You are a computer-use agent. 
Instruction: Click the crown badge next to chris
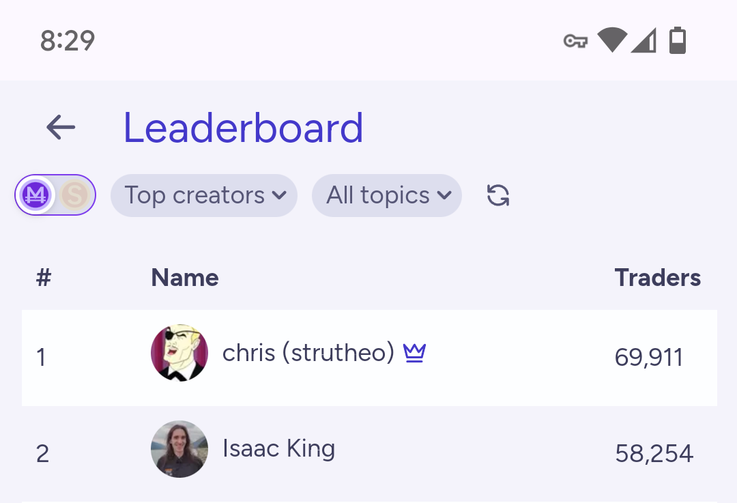click(414, 353)
